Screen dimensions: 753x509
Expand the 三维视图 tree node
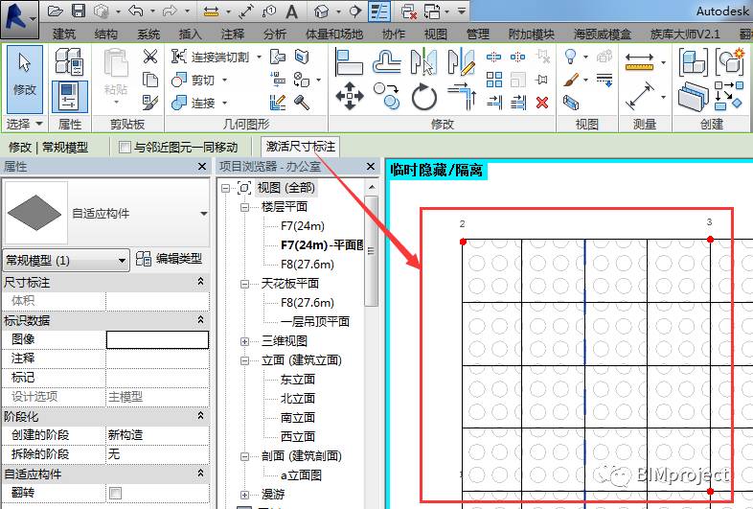245,341
